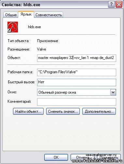Click the Применить button
Screen dimensions: 124x164
click(109, 157)
